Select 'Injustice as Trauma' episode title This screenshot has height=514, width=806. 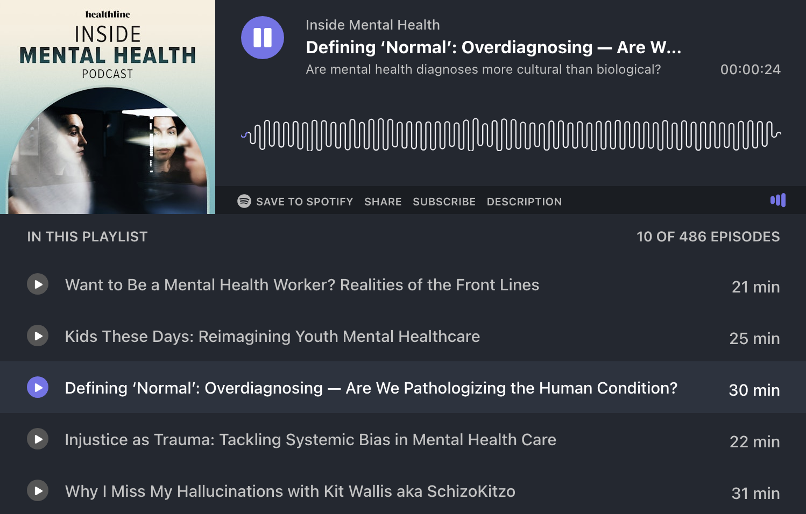coord(311,440)
